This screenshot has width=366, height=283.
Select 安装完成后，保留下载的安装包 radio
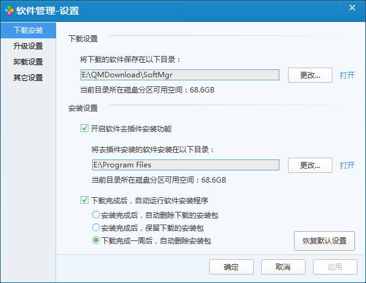coord(96,228)
